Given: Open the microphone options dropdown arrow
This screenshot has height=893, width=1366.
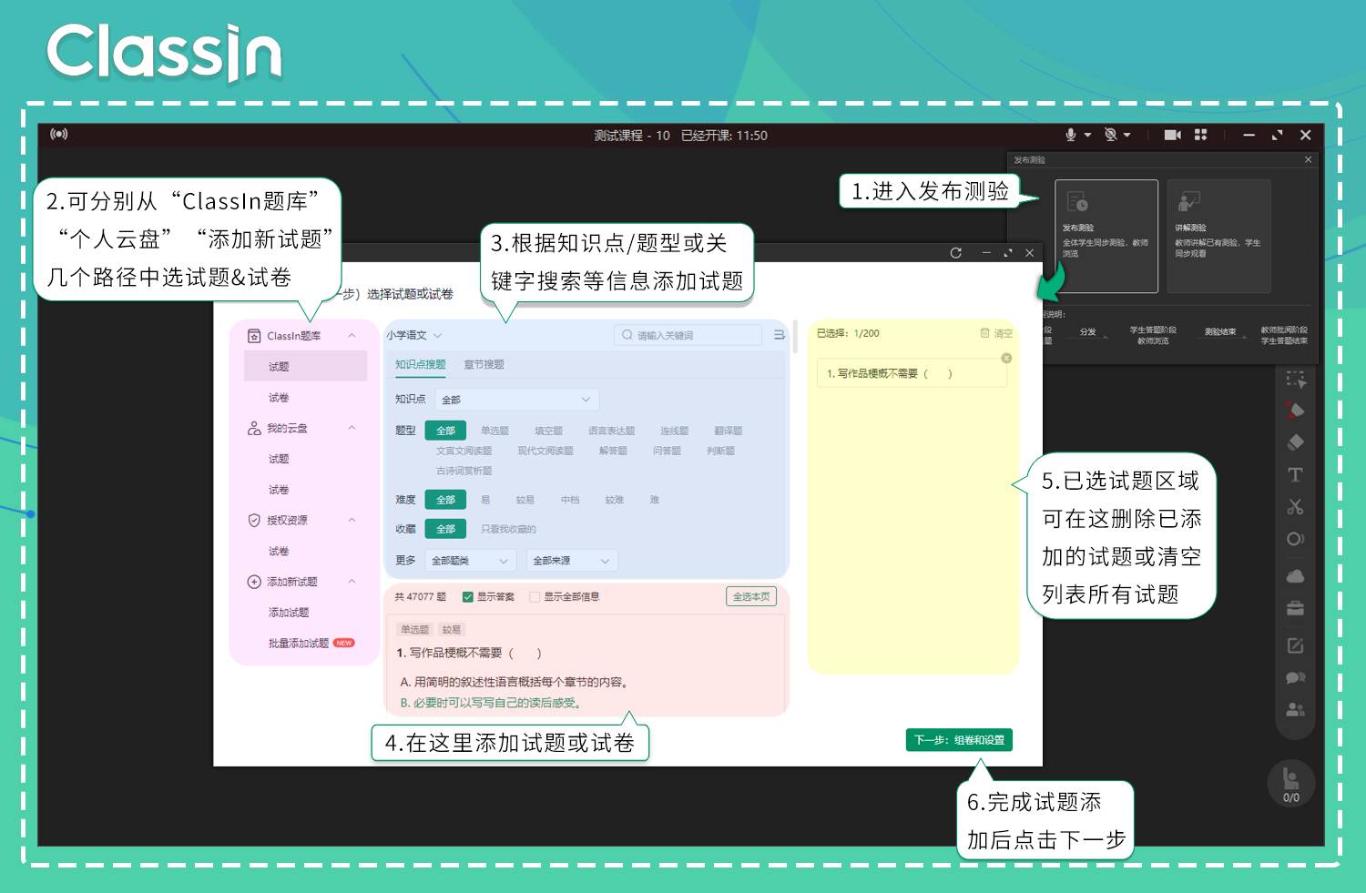Looking at the screenshot, I should pyautogui.click(x=1087, y=135).
